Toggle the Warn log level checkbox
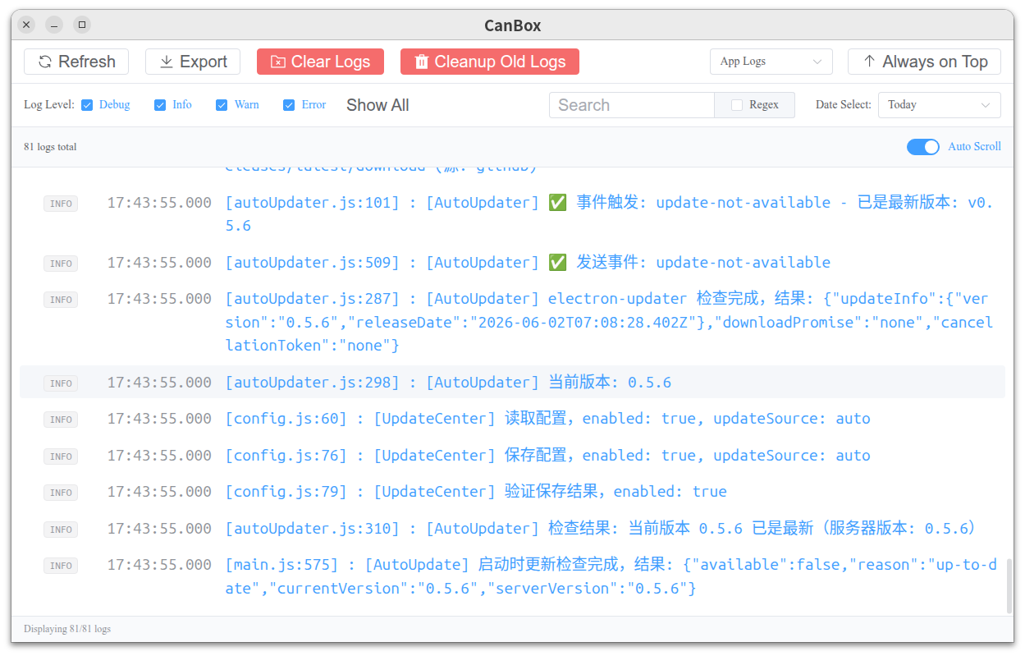The image size is (1025, 656). point(222,105)
